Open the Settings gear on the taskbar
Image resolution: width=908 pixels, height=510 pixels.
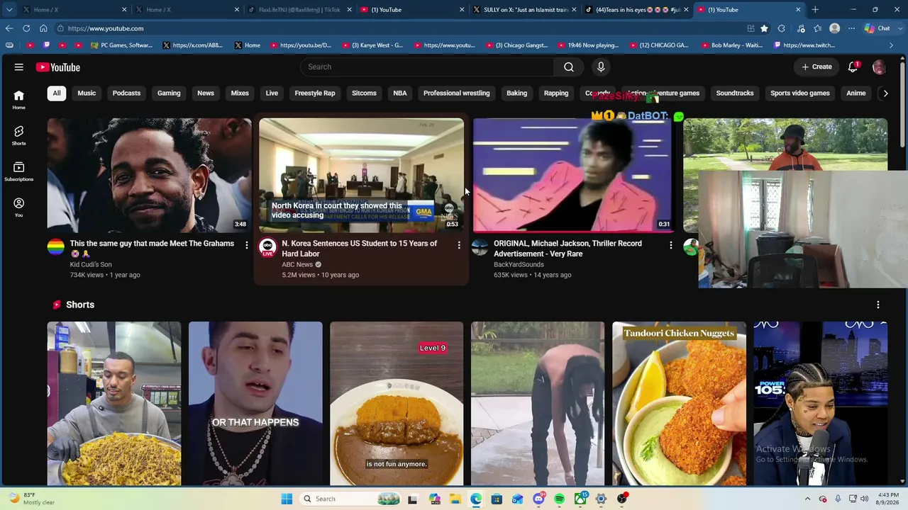point(601,499)
